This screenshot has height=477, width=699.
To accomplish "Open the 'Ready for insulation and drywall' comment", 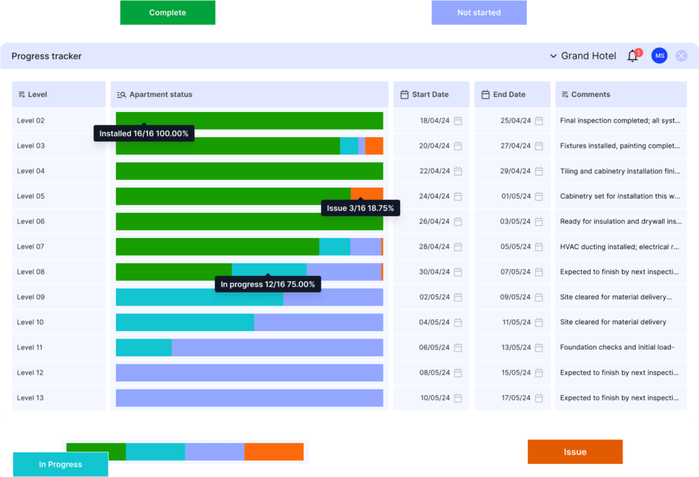I will [x=621, y=221].
